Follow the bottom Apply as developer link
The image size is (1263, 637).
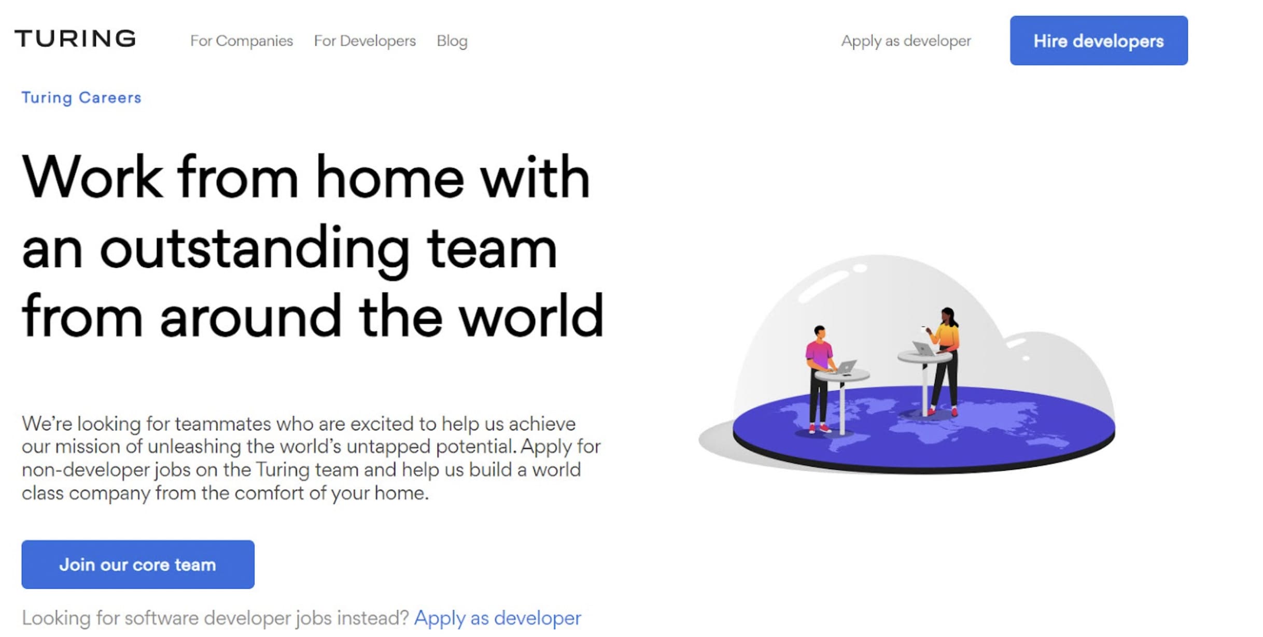click(x=497, y=617)
